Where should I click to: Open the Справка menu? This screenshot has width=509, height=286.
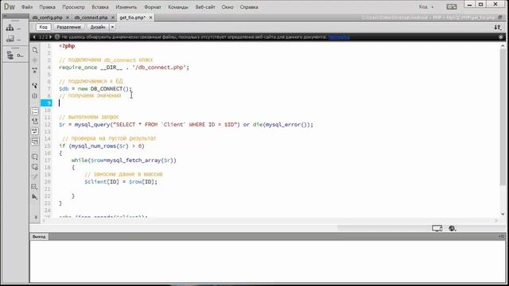pos(249,7)
